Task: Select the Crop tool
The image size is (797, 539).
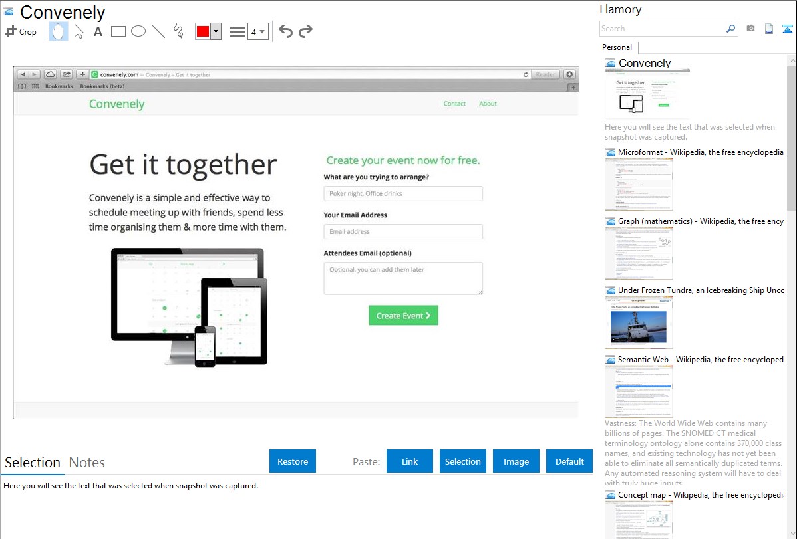Action: (x=21, y=31)
